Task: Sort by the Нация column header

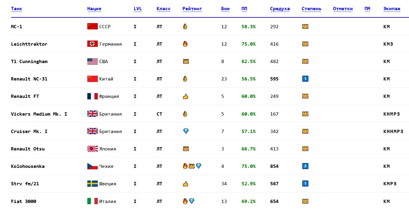Action: 94,9
